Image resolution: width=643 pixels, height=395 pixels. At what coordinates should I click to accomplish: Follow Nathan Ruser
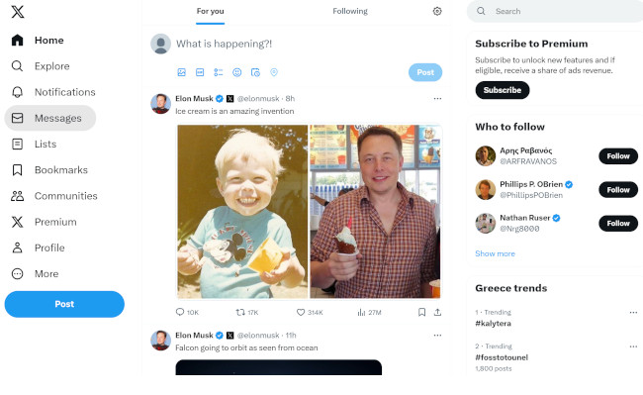(618, 224)
